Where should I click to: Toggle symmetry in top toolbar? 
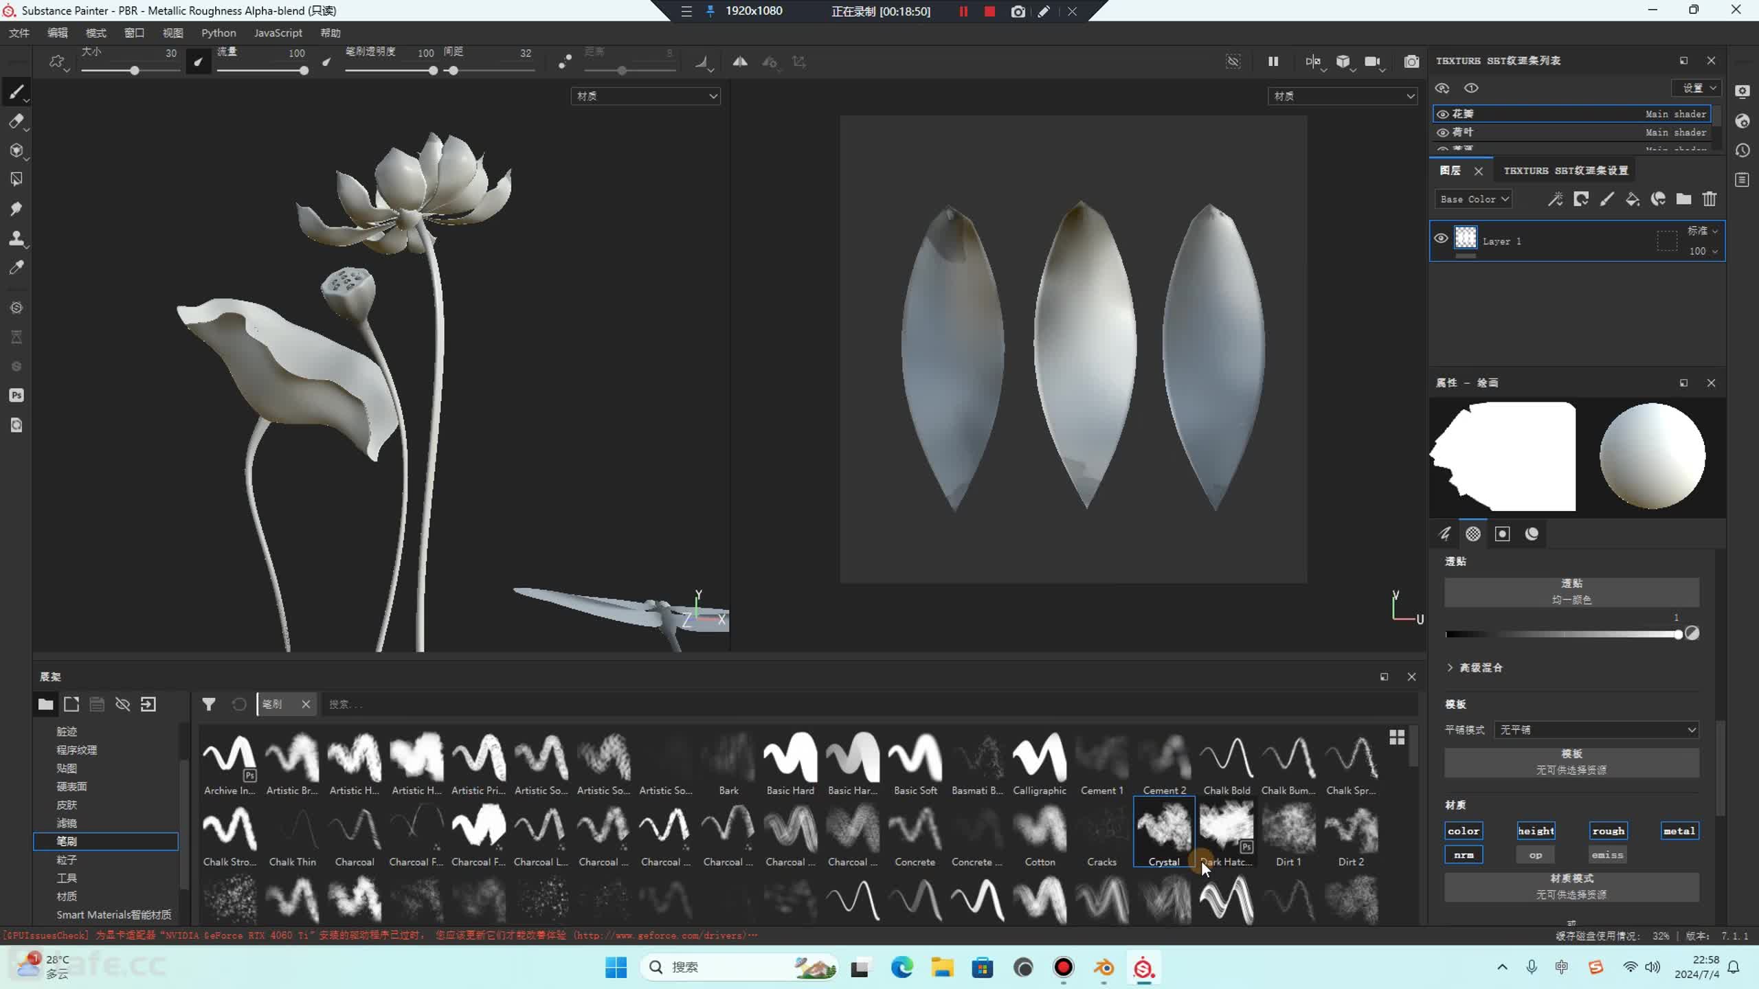740,62
